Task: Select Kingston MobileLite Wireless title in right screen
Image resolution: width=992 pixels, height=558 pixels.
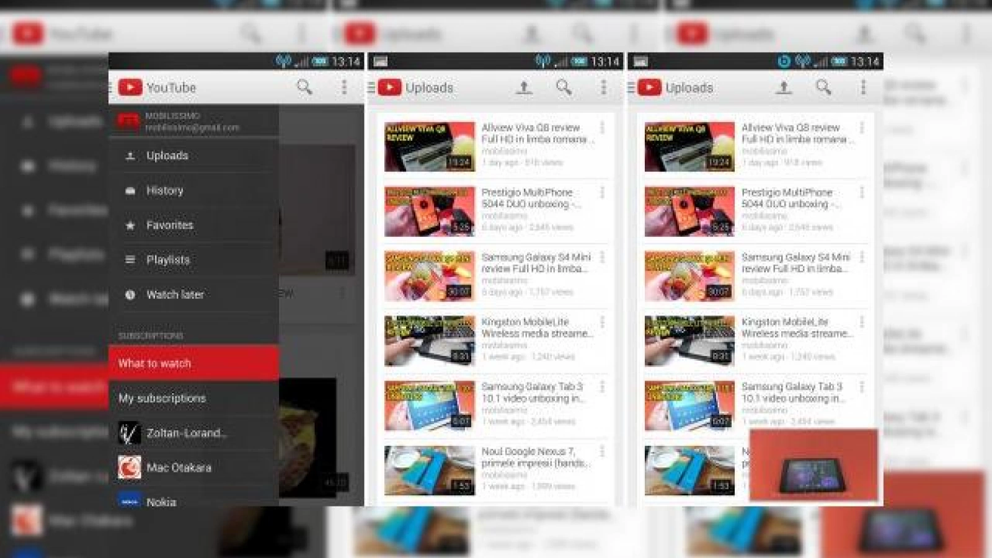Action: click(797, 327)
